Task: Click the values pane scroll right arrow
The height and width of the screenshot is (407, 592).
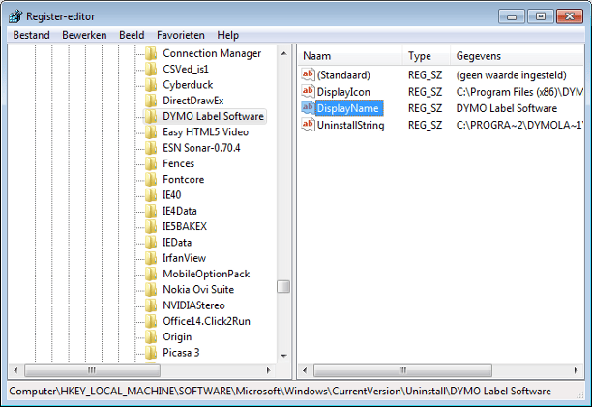Action: (576, 370)
